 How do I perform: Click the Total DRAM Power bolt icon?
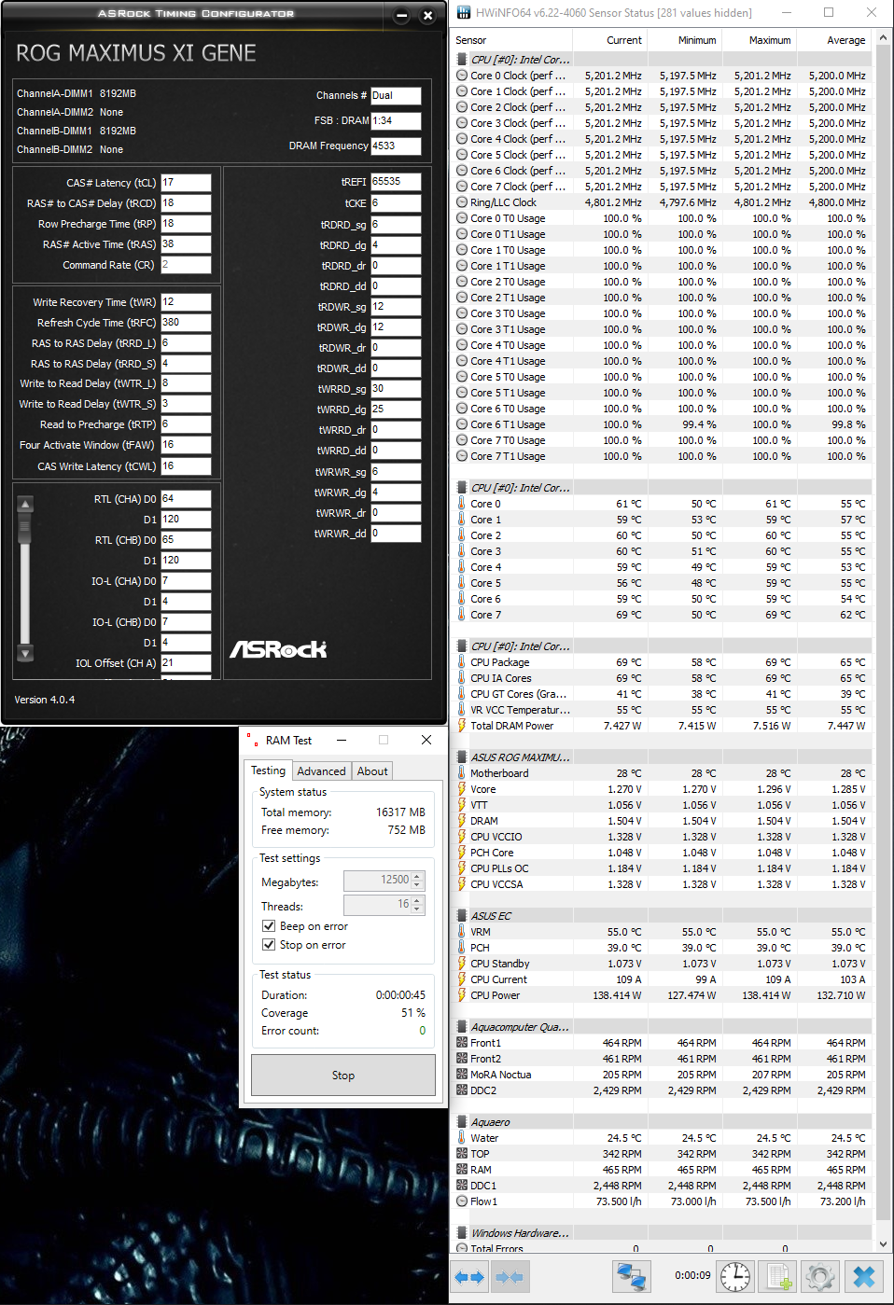click(x=462, y=726)
